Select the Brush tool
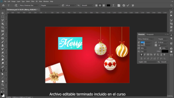Image resolution: width=174 pixels, height=98 pixels. click(2, 42)
